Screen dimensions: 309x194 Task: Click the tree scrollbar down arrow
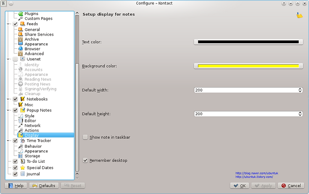tap(77, 178)
